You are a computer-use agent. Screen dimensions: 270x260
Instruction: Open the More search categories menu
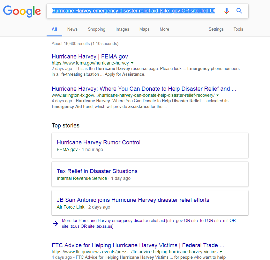point(164,29)
